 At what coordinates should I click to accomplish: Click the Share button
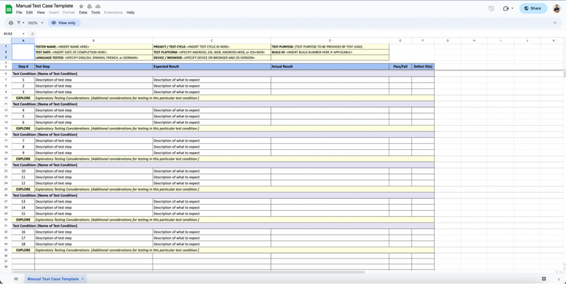click(x=533, y=8)
